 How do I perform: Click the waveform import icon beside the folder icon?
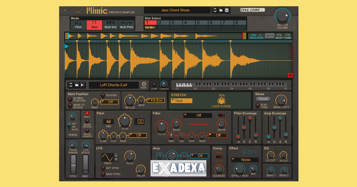(x=83, y=85)
